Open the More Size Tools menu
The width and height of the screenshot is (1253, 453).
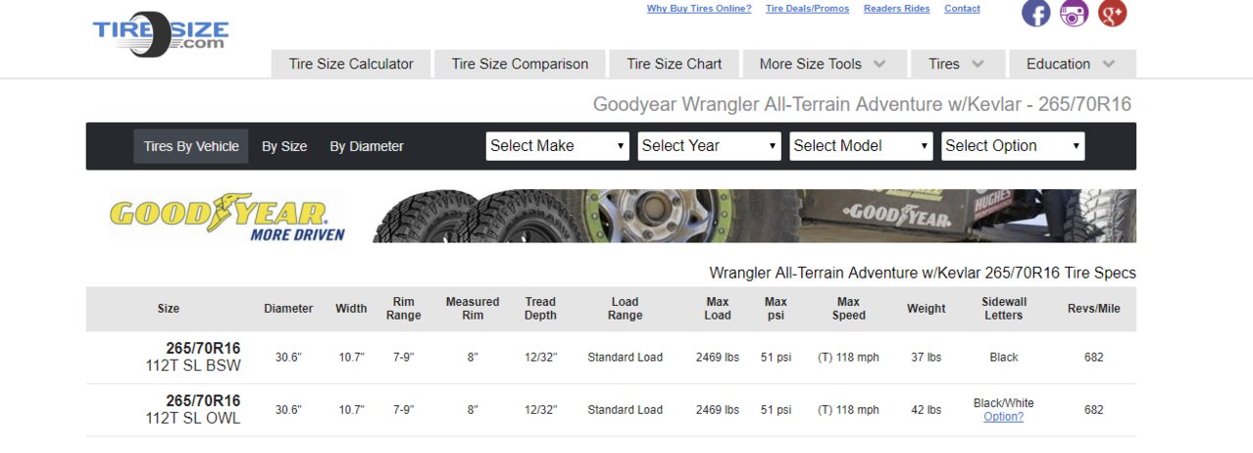click(823, 64)
